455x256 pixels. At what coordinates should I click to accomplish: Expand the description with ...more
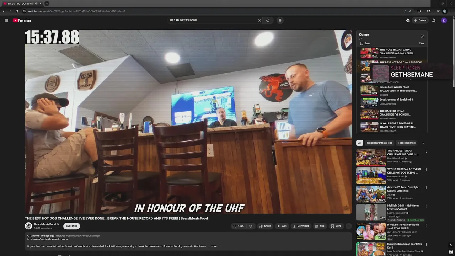coord(213,246)
